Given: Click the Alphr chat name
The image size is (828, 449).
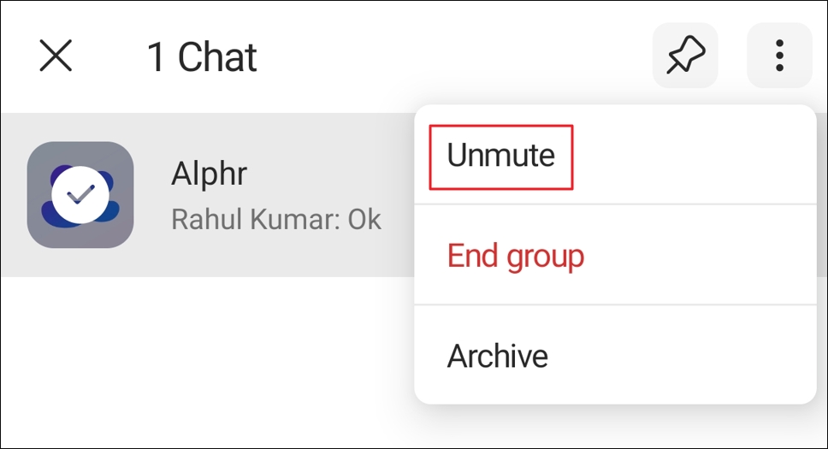Looking at the screenshot, I should point(209,174).
